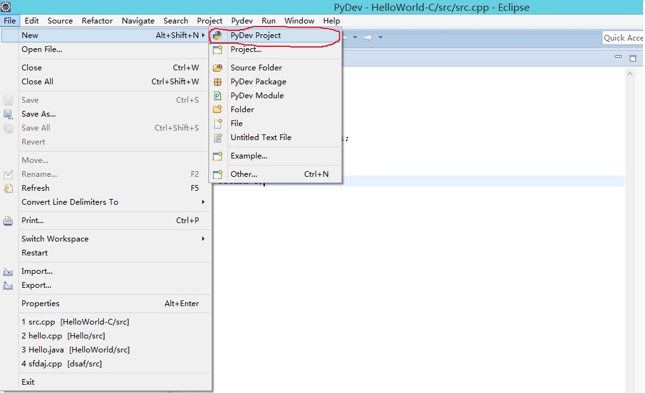645x393 pixels.
Task: Open the Pydev menu
Action: tap(242, 20)
